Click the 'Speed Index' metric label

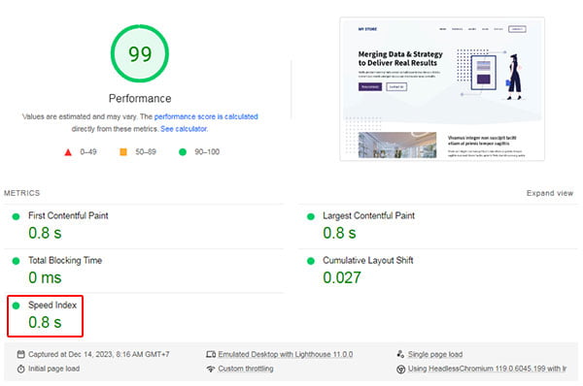coord(52,306)
